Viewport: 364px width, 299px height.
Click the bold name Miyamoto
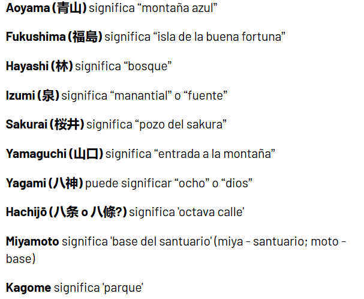pyautogui.click(x=32, y=241)
